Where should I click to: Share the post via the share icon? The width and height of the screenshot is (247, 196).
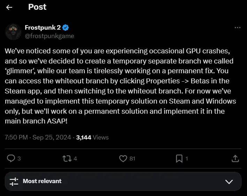[x=235, y=158]
